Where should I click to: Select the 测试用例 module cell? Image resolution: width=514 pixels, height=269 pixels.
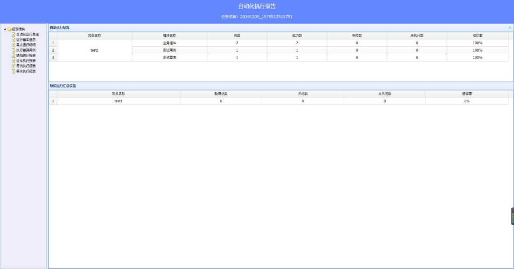[169, 50]
